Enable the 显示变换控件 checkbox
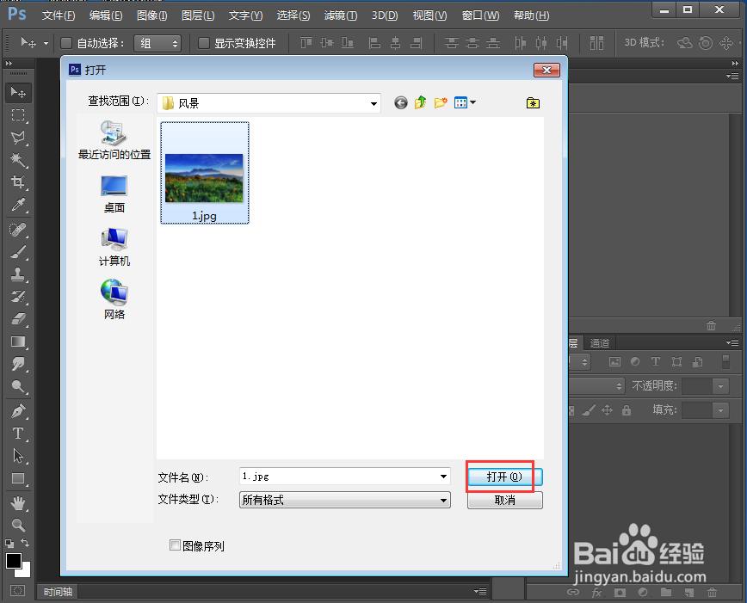 coord(203,43)
